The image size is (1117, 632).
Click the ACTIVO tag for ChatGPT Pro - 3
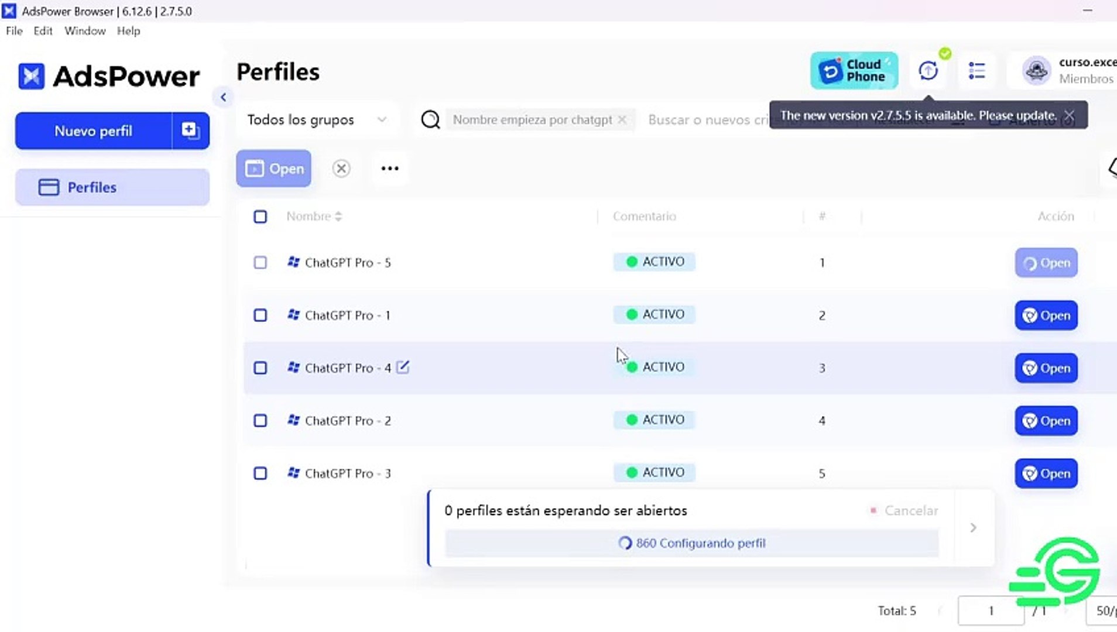[x=655, y=472]
